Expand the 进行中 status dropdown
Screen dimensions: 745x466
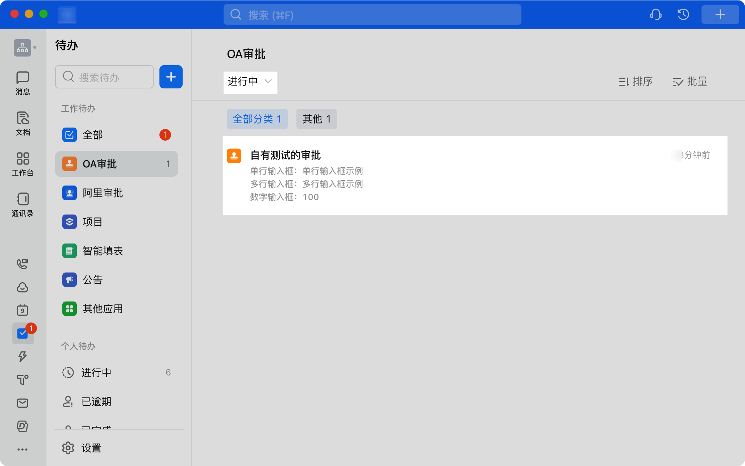[250, 82]
